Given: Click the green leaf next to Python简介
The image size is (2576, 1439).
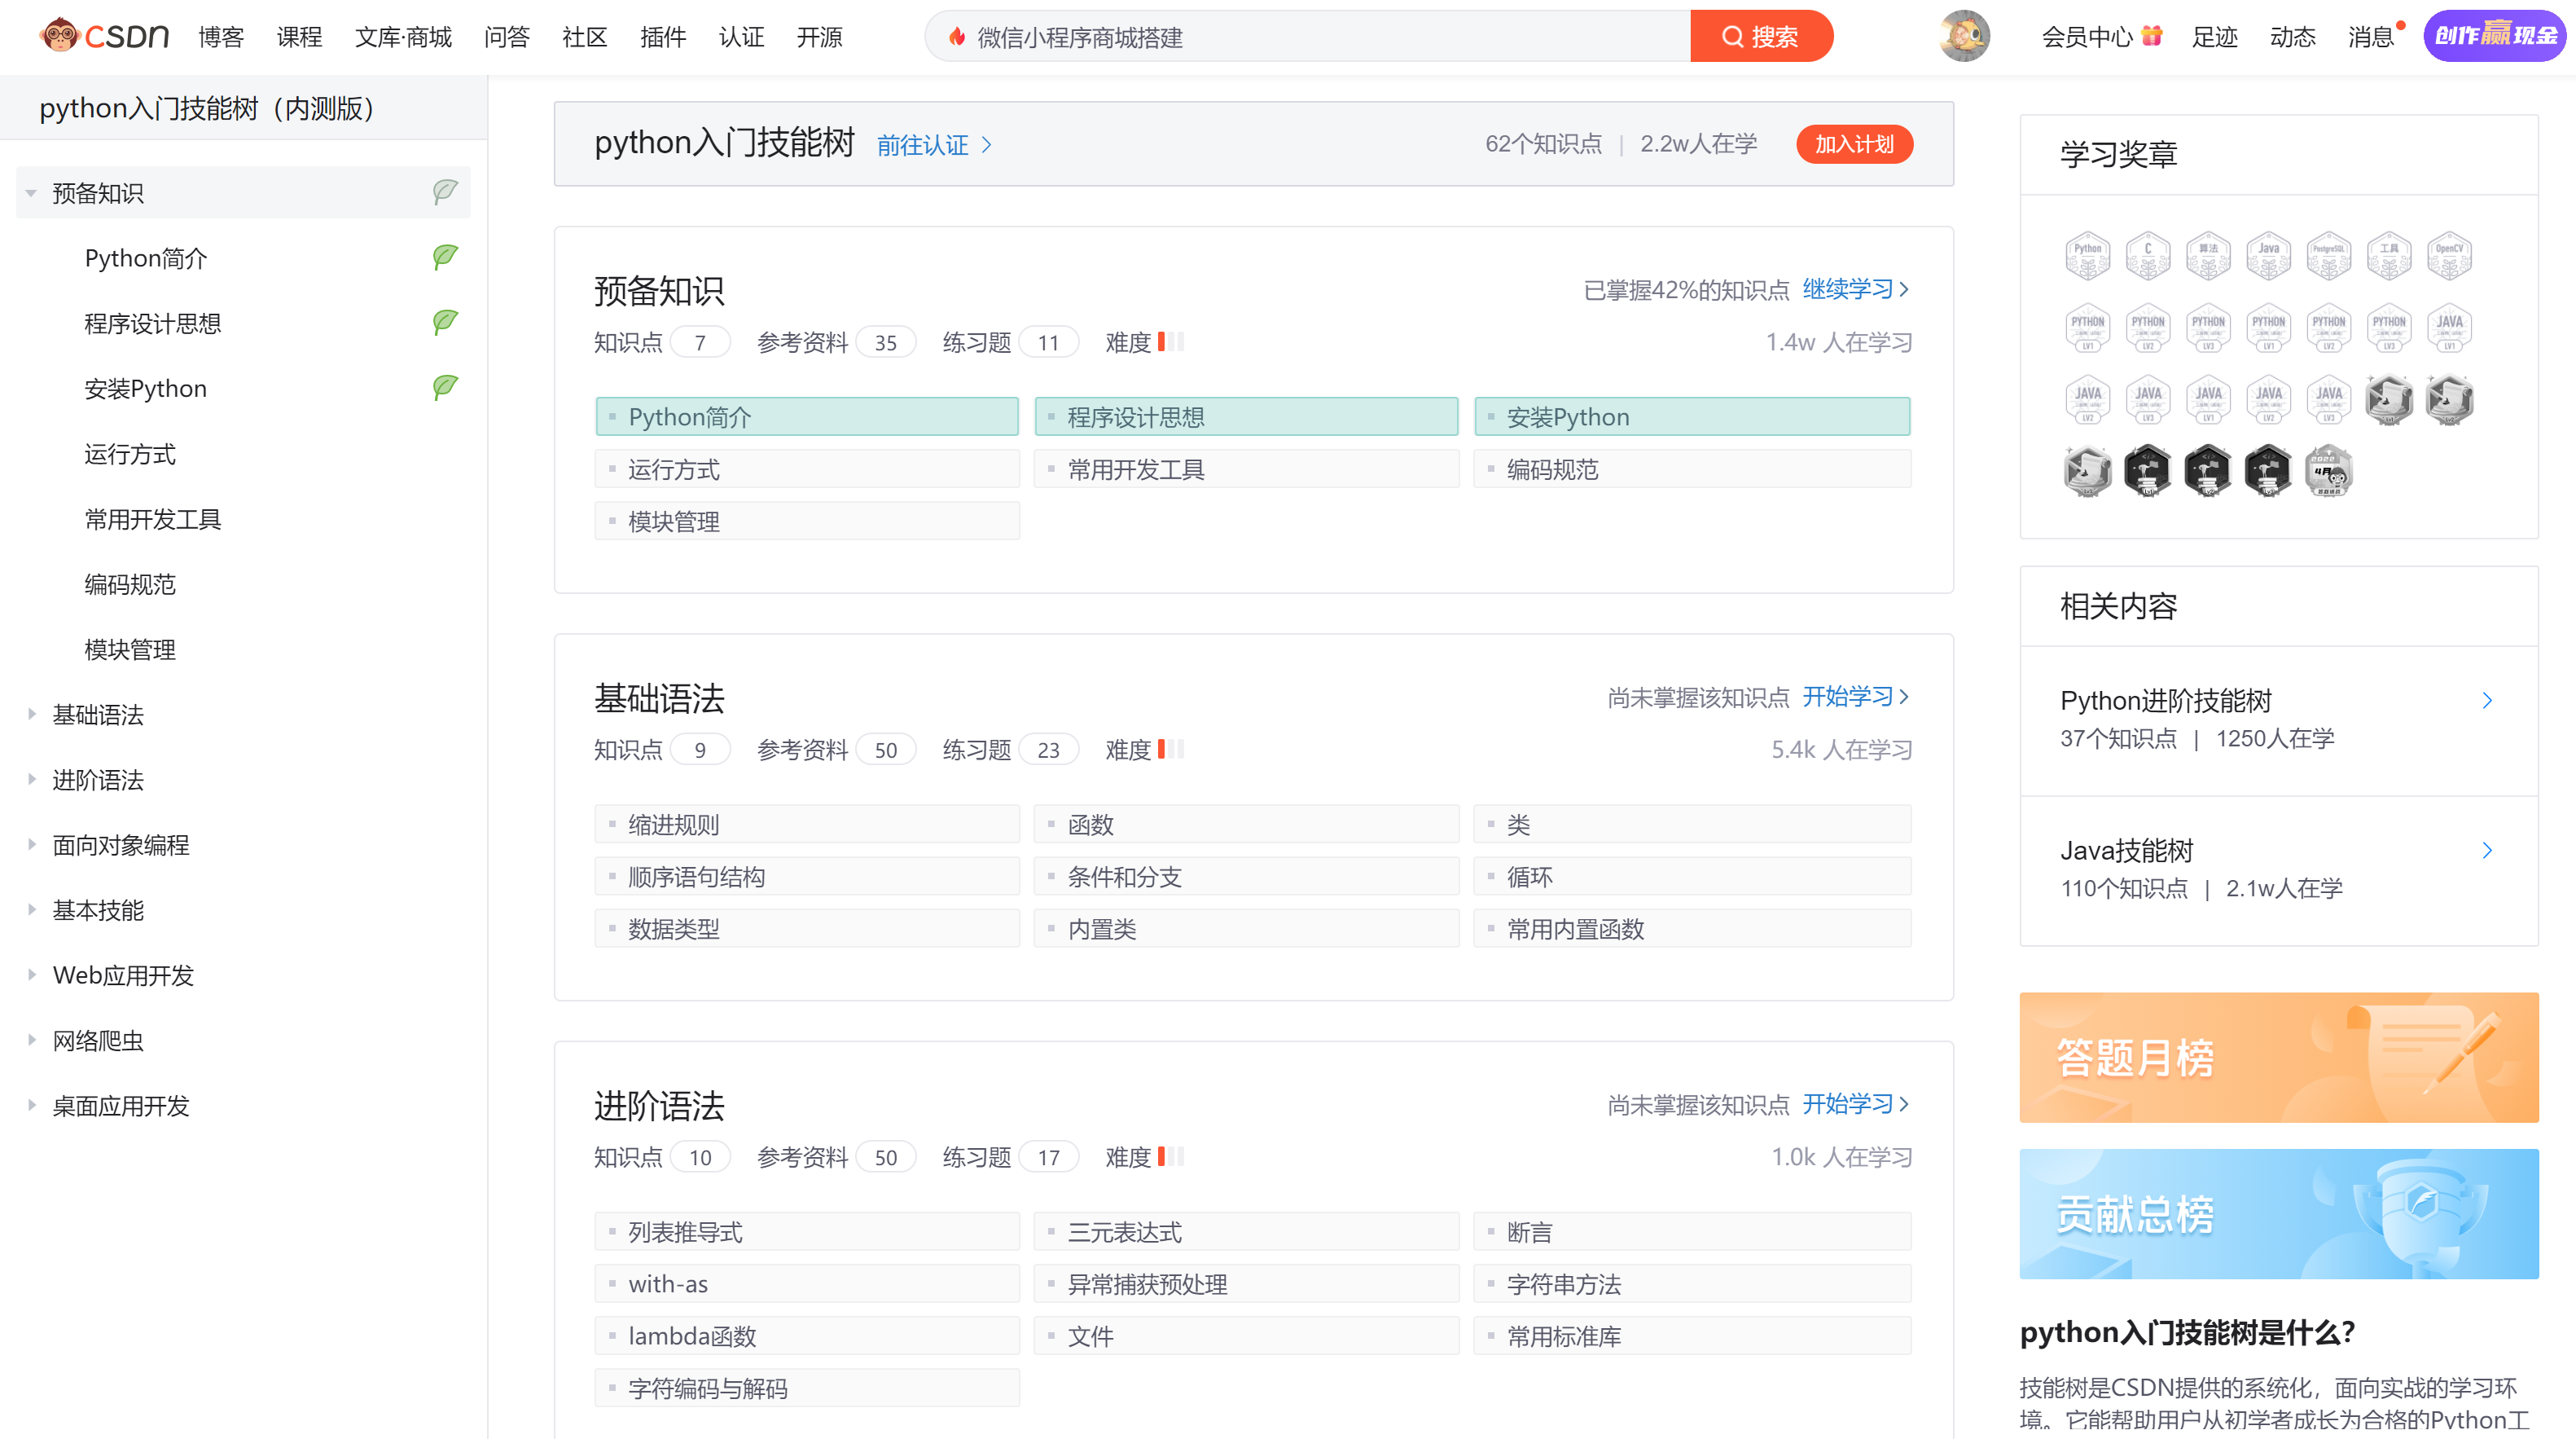Looking at the screenshot, I should [x=445, y=257].
